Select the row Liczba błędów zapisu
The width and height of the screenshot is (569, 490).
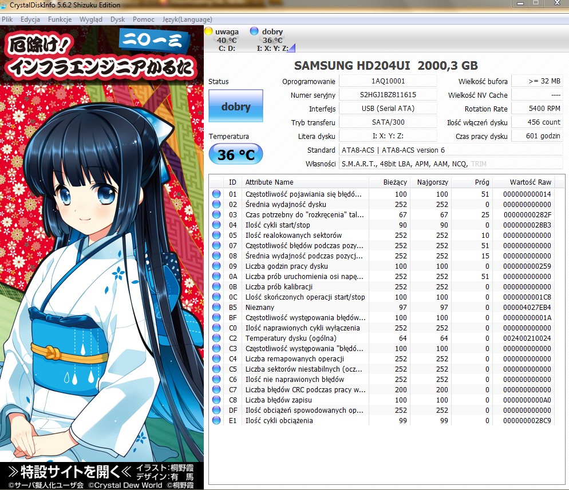[382, 400]
